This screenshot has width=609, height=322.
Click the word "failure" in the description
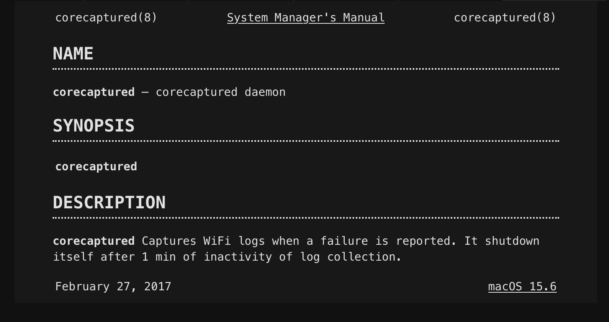(x=344, y=241)
